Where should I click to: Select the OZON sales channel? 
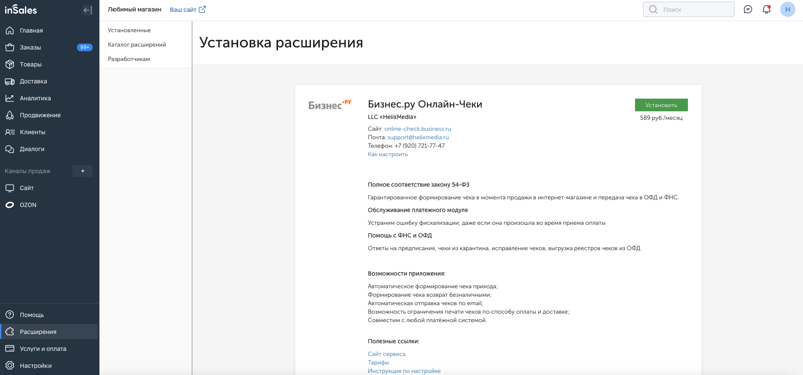pos(49,205)
